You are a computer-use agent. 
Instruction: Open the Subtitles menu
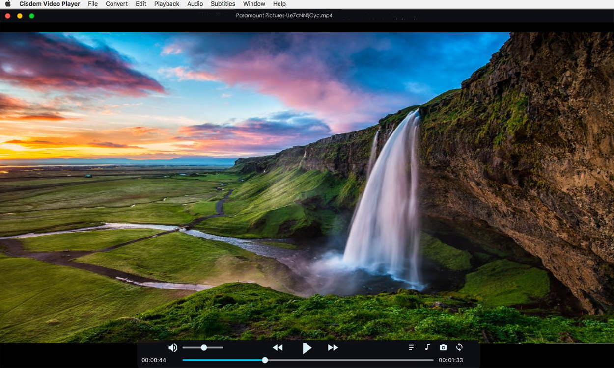tap(223, 4)
